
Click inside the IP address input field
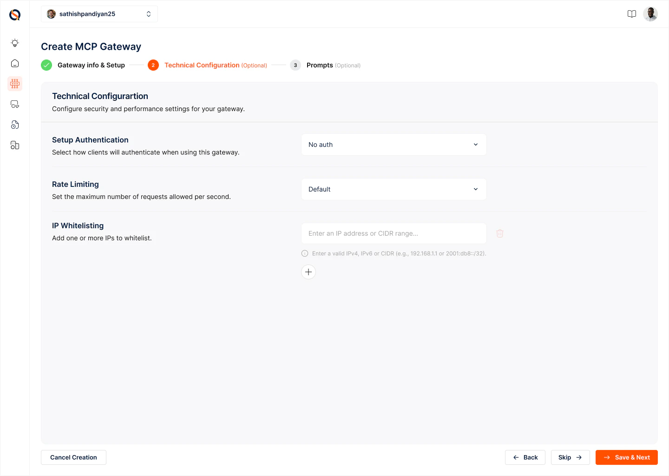point(394,233)
